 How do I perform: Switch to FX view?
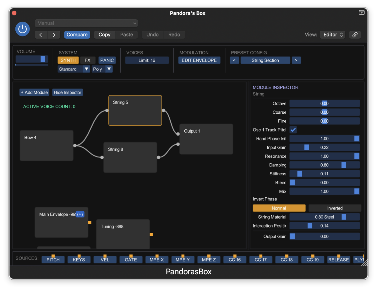coord(88,60)
